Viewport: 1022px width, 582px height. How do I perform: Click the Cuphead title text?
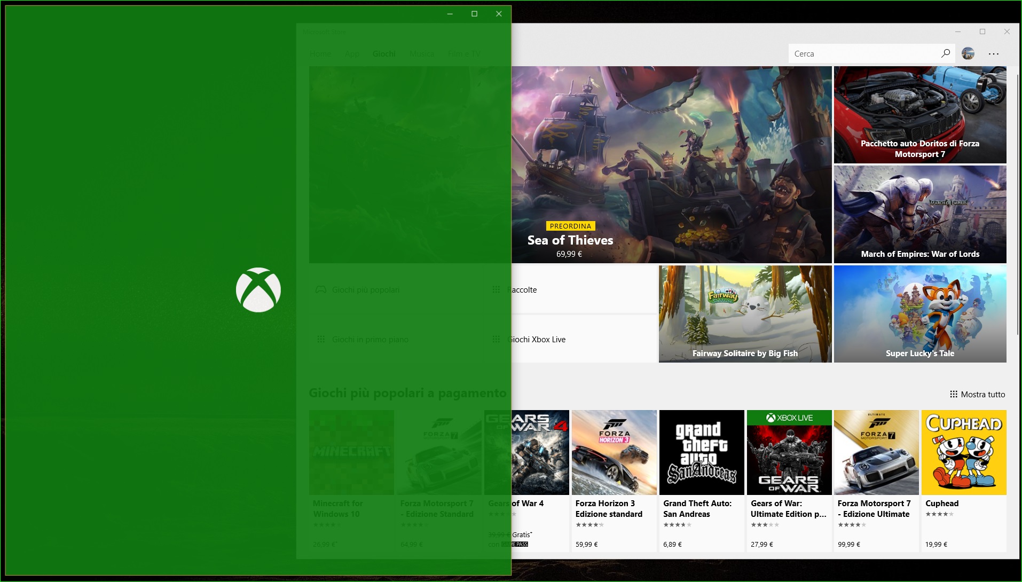(942, 504)
